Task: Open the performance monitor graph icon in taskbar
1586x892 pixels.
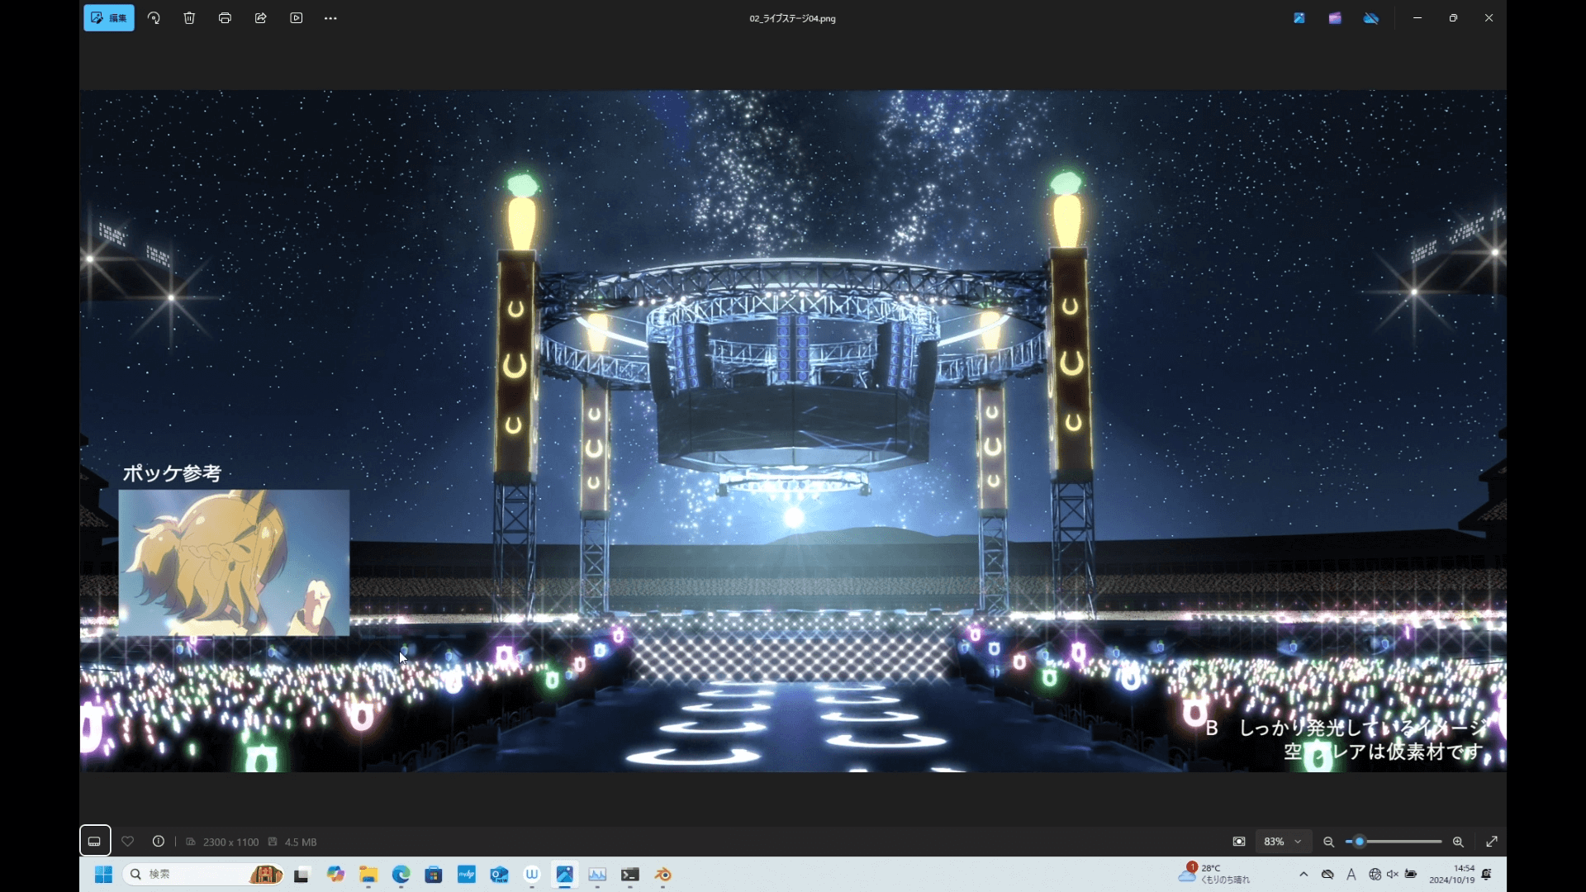Action: 597,875
